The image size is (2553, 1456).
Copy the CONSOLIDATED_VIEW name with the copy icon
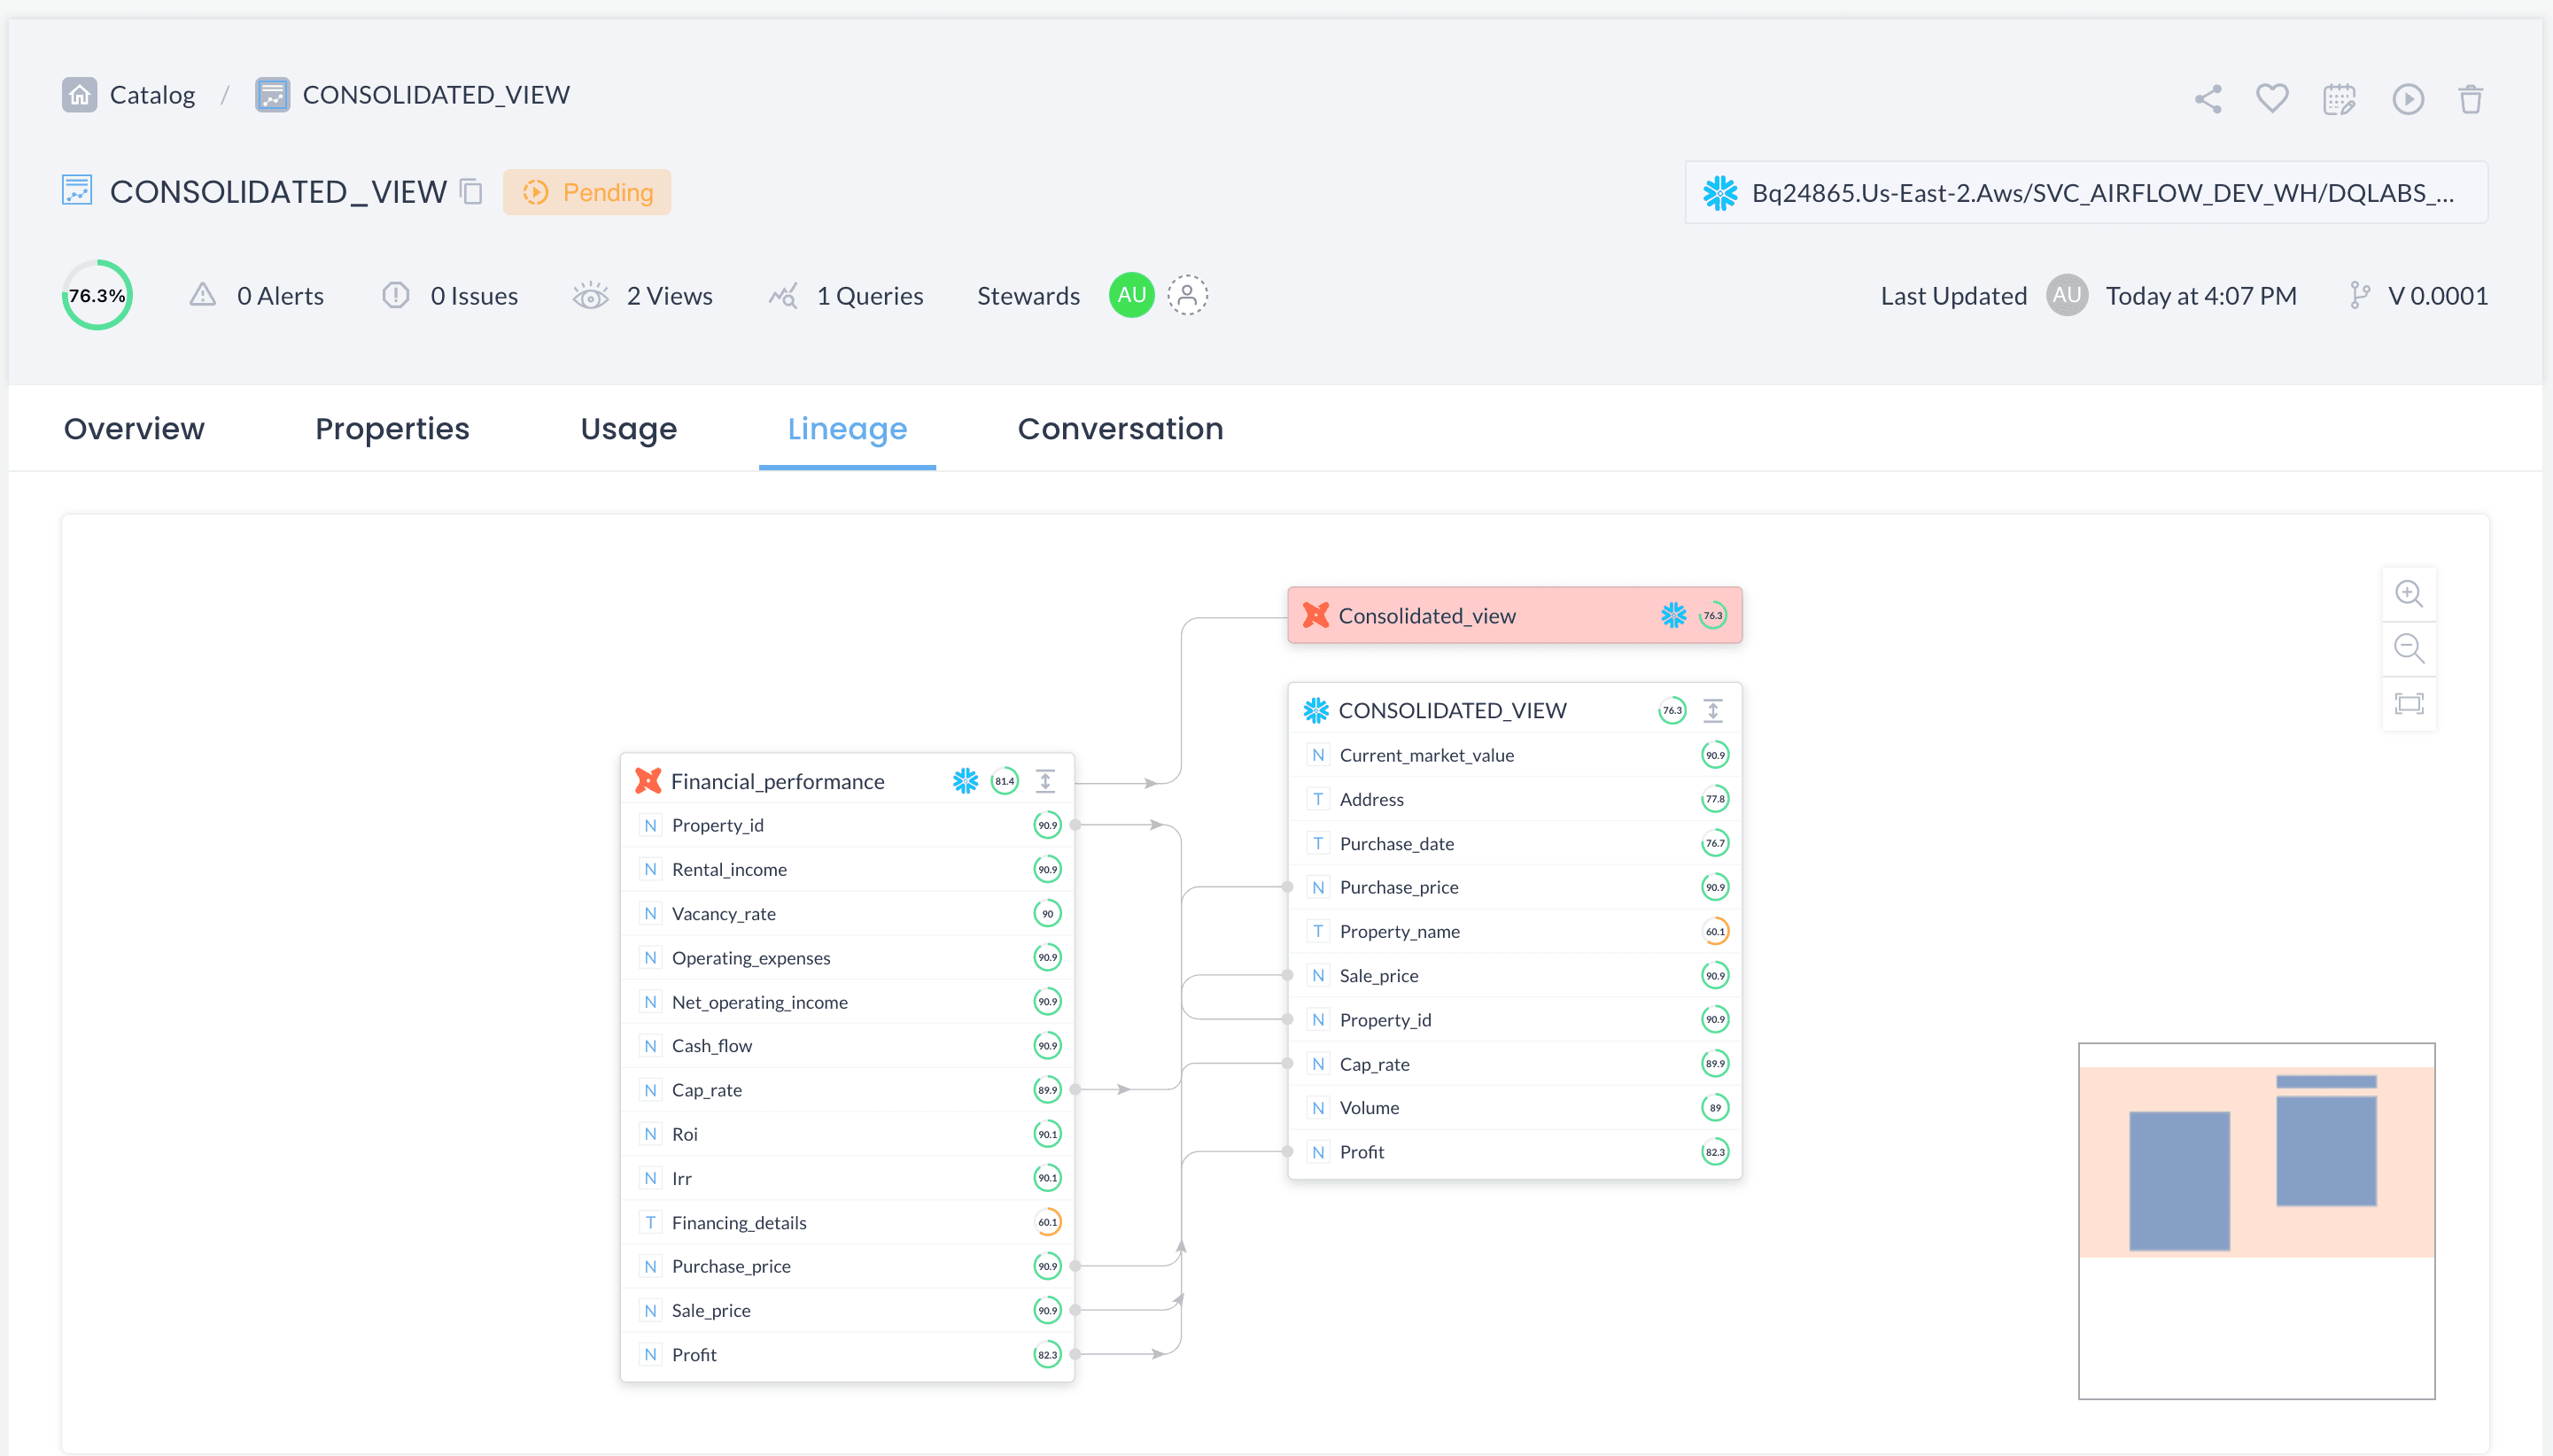pyautogui.click(x=471, y=191)
